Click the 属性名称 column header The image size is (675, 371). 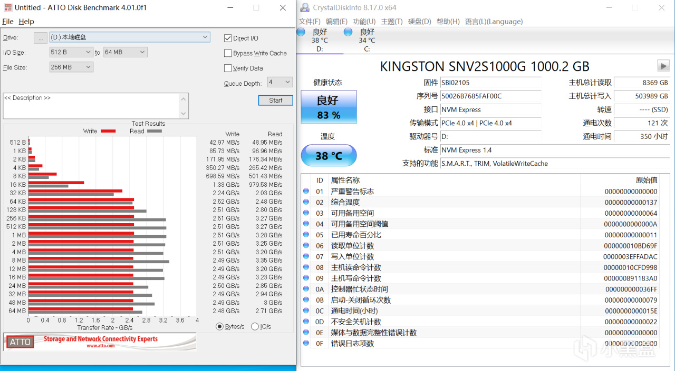tap(345, 180)
